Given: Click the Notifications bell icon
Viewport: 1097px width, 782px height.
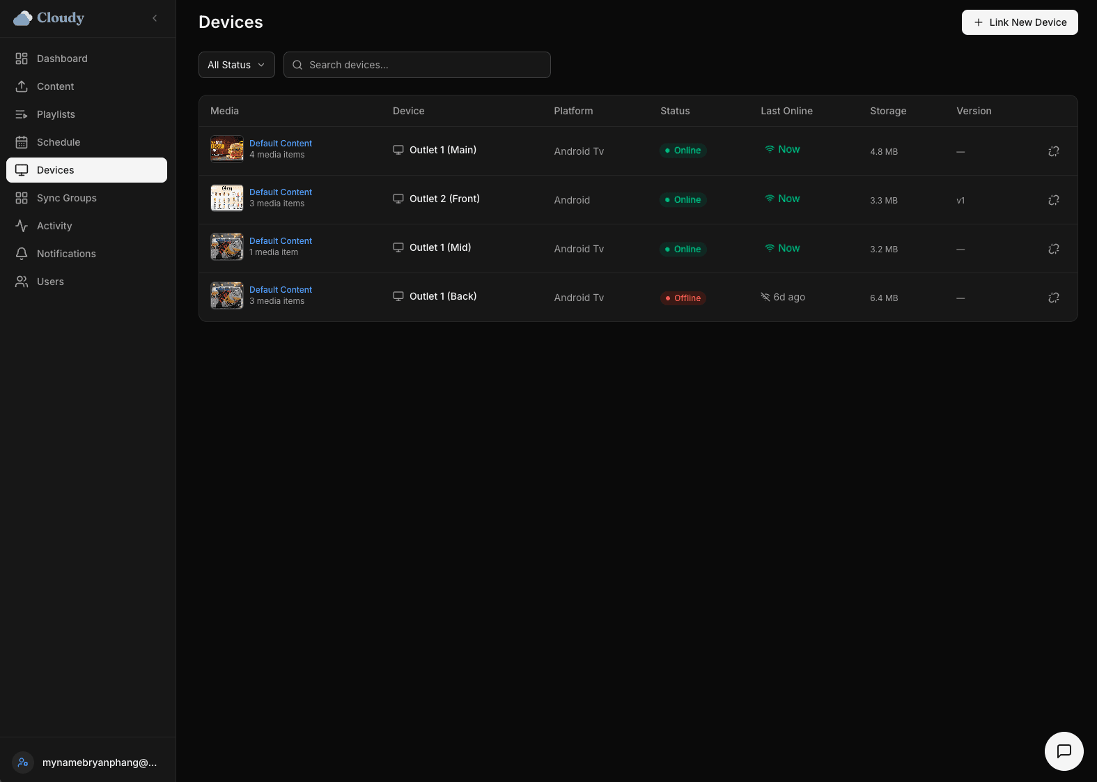Looking at the screenshot, I should [x=22, y=254].
